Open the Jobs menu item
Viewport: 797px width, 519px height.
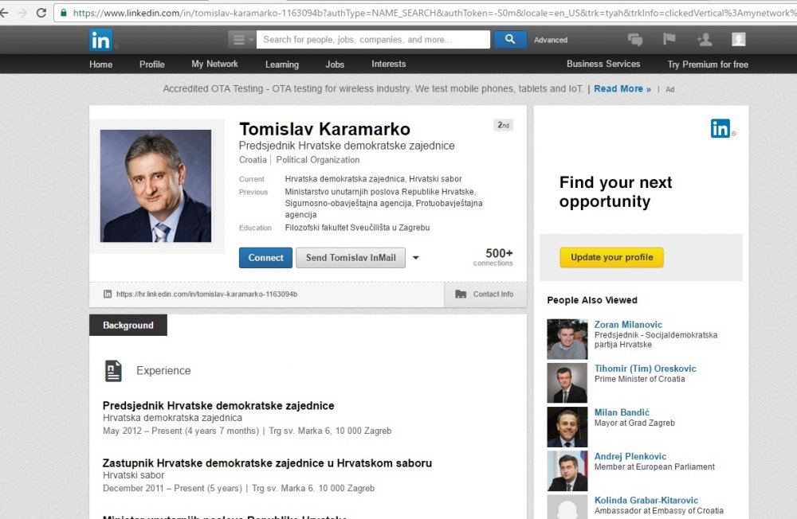coord(335,64)
